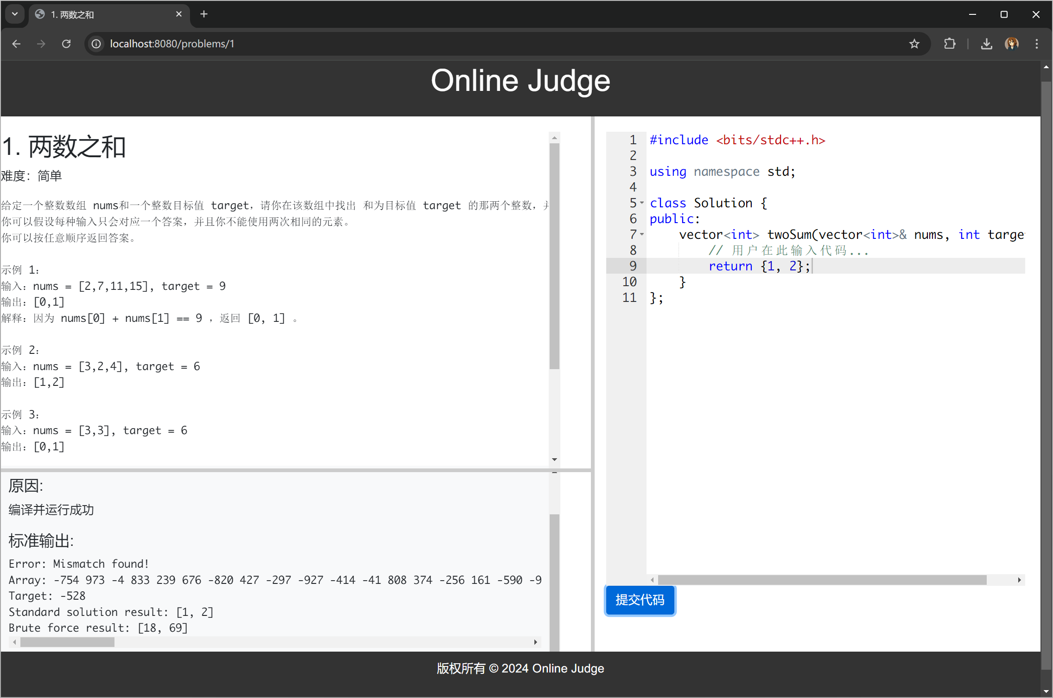Image resolution: width=1053 pixels, height=698 pixels.
Task: Click the code editor horizontal scrollbar
Action: [x=821, y=580]
